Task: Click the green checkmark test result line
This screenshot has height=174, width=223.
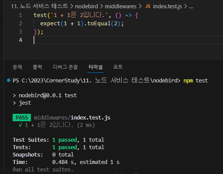Action: pyautogui.click(x=57, y=125)
